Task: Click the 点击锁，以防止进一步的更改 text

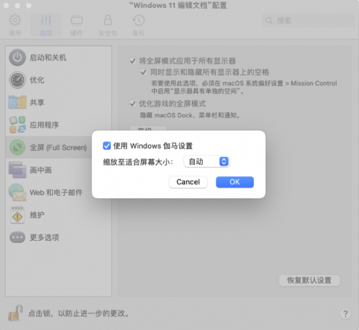Action: tap(79, 313)
